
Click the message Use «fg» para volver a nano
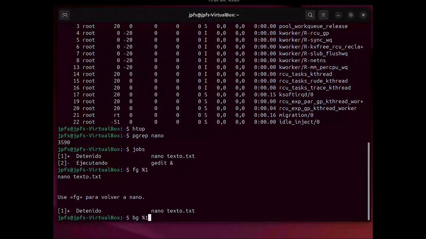click(x=101, y=197)
